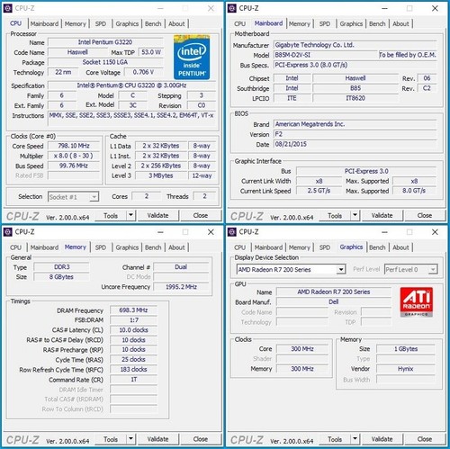Open the Bench tab in the Mainboard window
Image resolution: width=450 pixels, height=449 pixels.
[377, 23]
